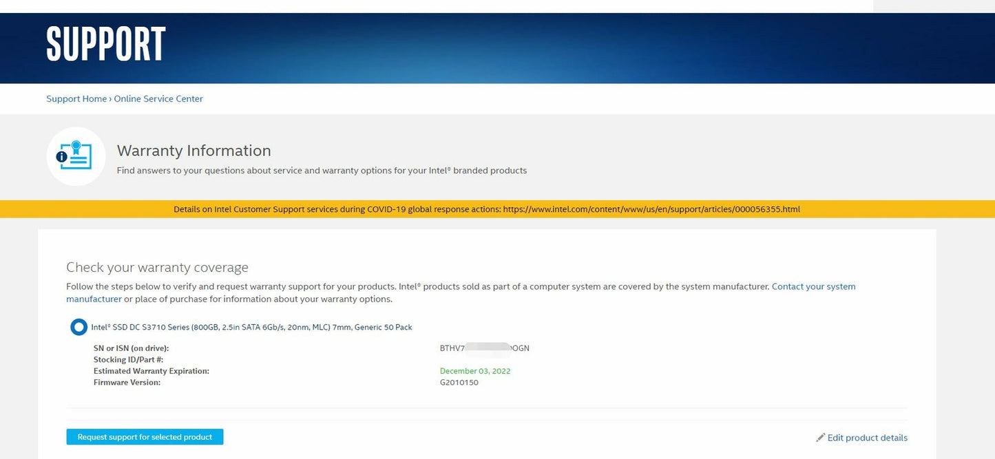The width and height of the screenshot is (995, 459).
Task: Select the Intel SSD DC S3710 radio button
Action: click(78, 327)
